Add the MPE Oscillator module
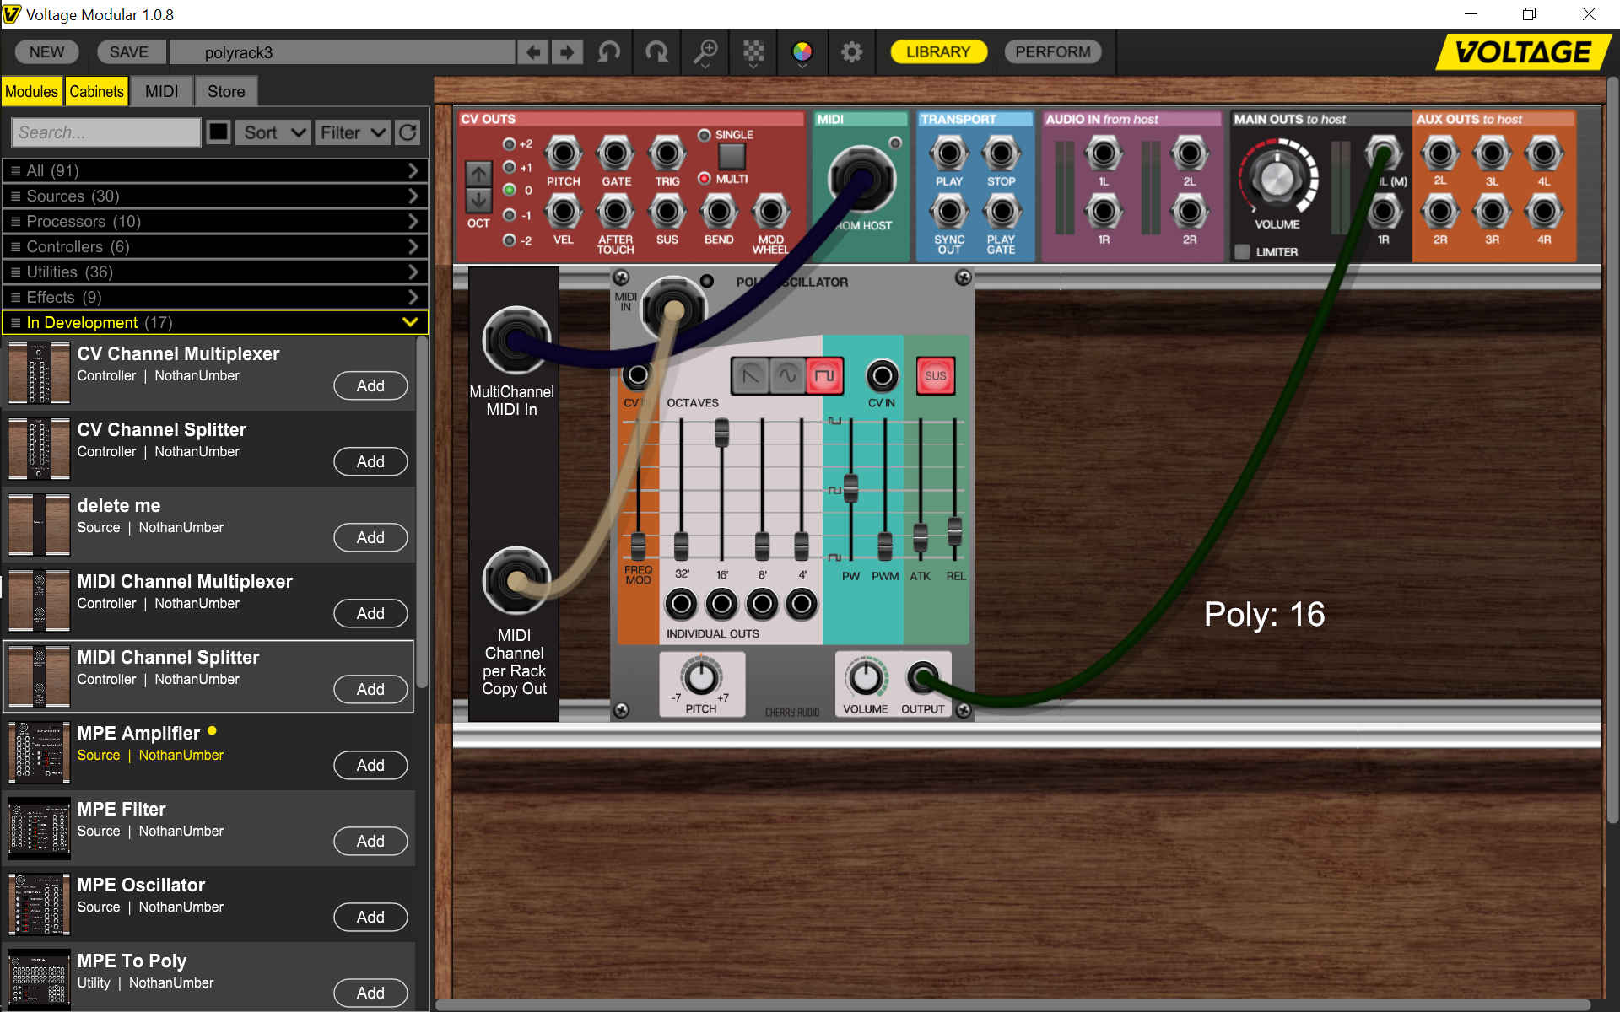Viewport: 1620px width, 1012px height. point(370,917)
